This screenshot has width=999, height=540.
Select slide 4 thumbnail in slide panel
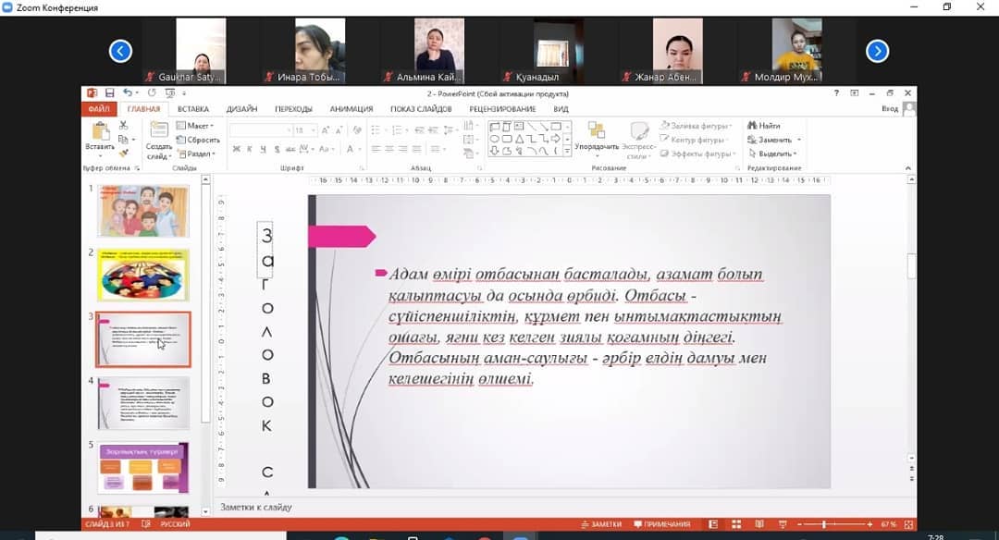(143, 402)
